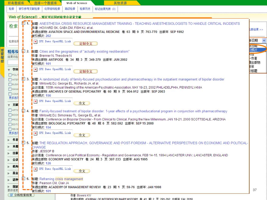The image size is (267, 200).
Task: Tick the POLIT subject refine checkbox
Action: pos(10,75)
